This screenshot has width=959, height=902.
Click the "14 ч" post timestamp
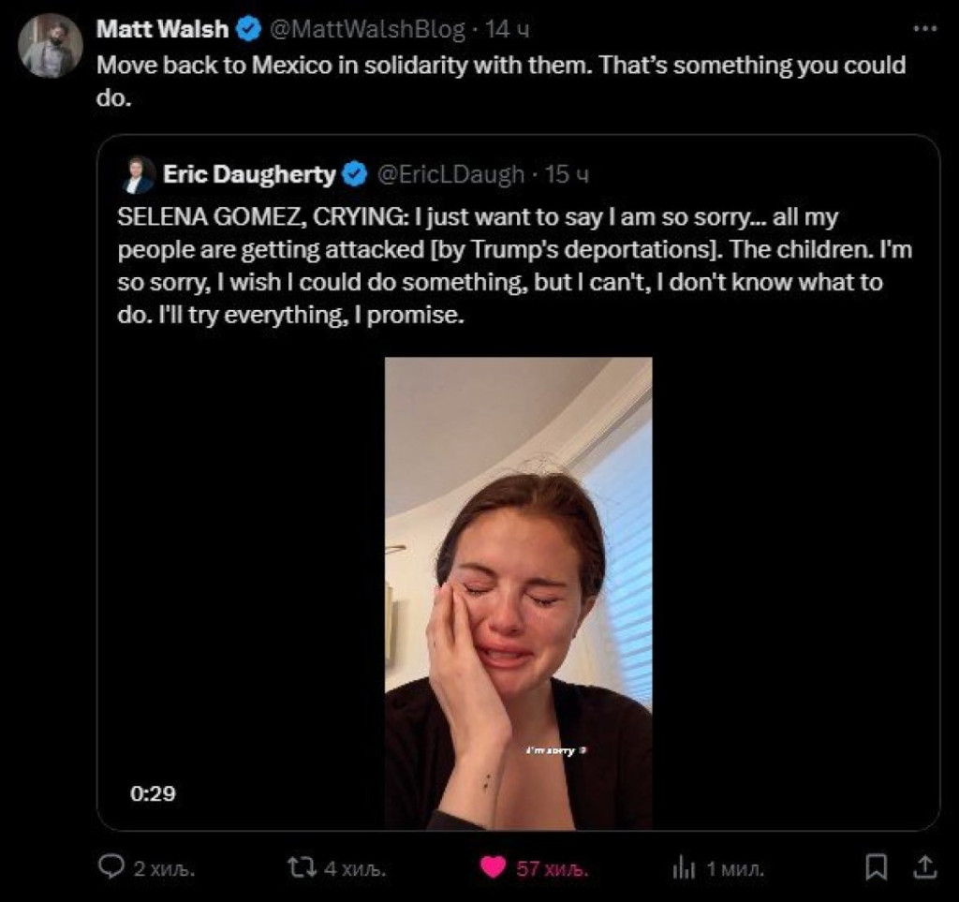point(508,30)
